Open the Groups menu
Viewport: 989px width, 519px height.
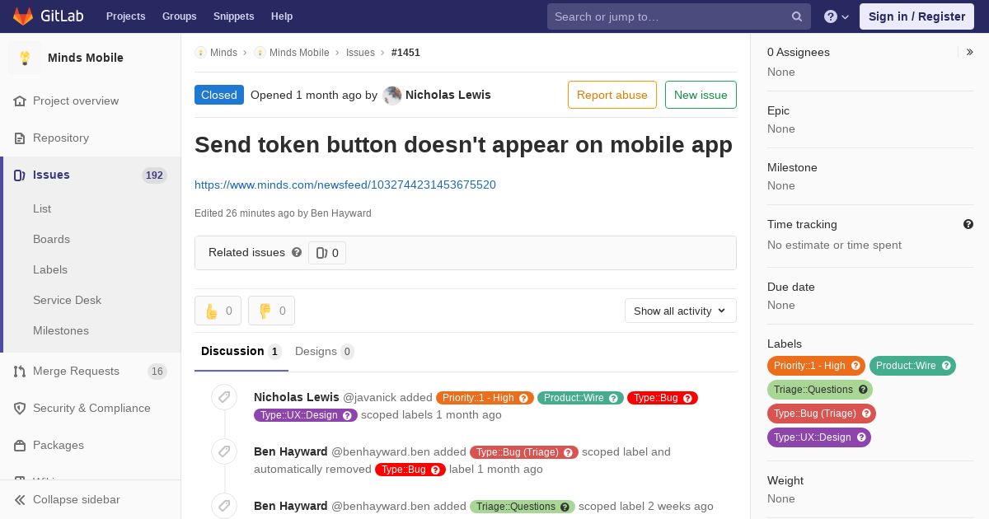[179, 16]
